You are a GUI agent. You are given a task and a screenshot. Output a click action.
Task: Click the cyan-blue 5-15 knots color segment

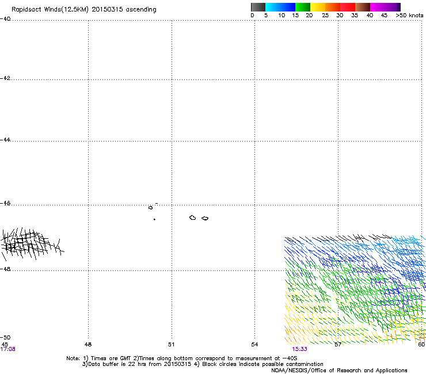[280, 7]
